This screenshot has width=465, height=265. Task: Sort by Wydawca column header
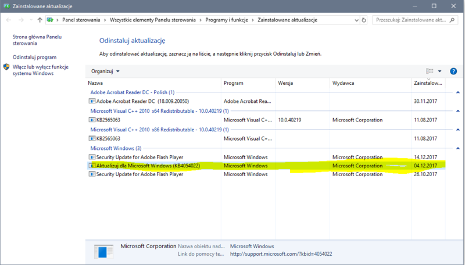[x=370, y=83]
